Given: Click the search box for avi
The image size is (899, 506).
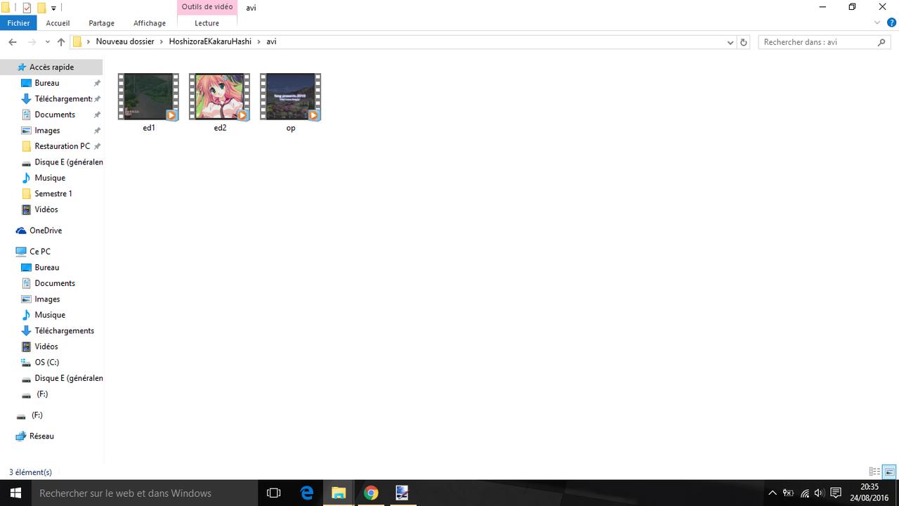Looking at the screenshot, I should [818, 42].
